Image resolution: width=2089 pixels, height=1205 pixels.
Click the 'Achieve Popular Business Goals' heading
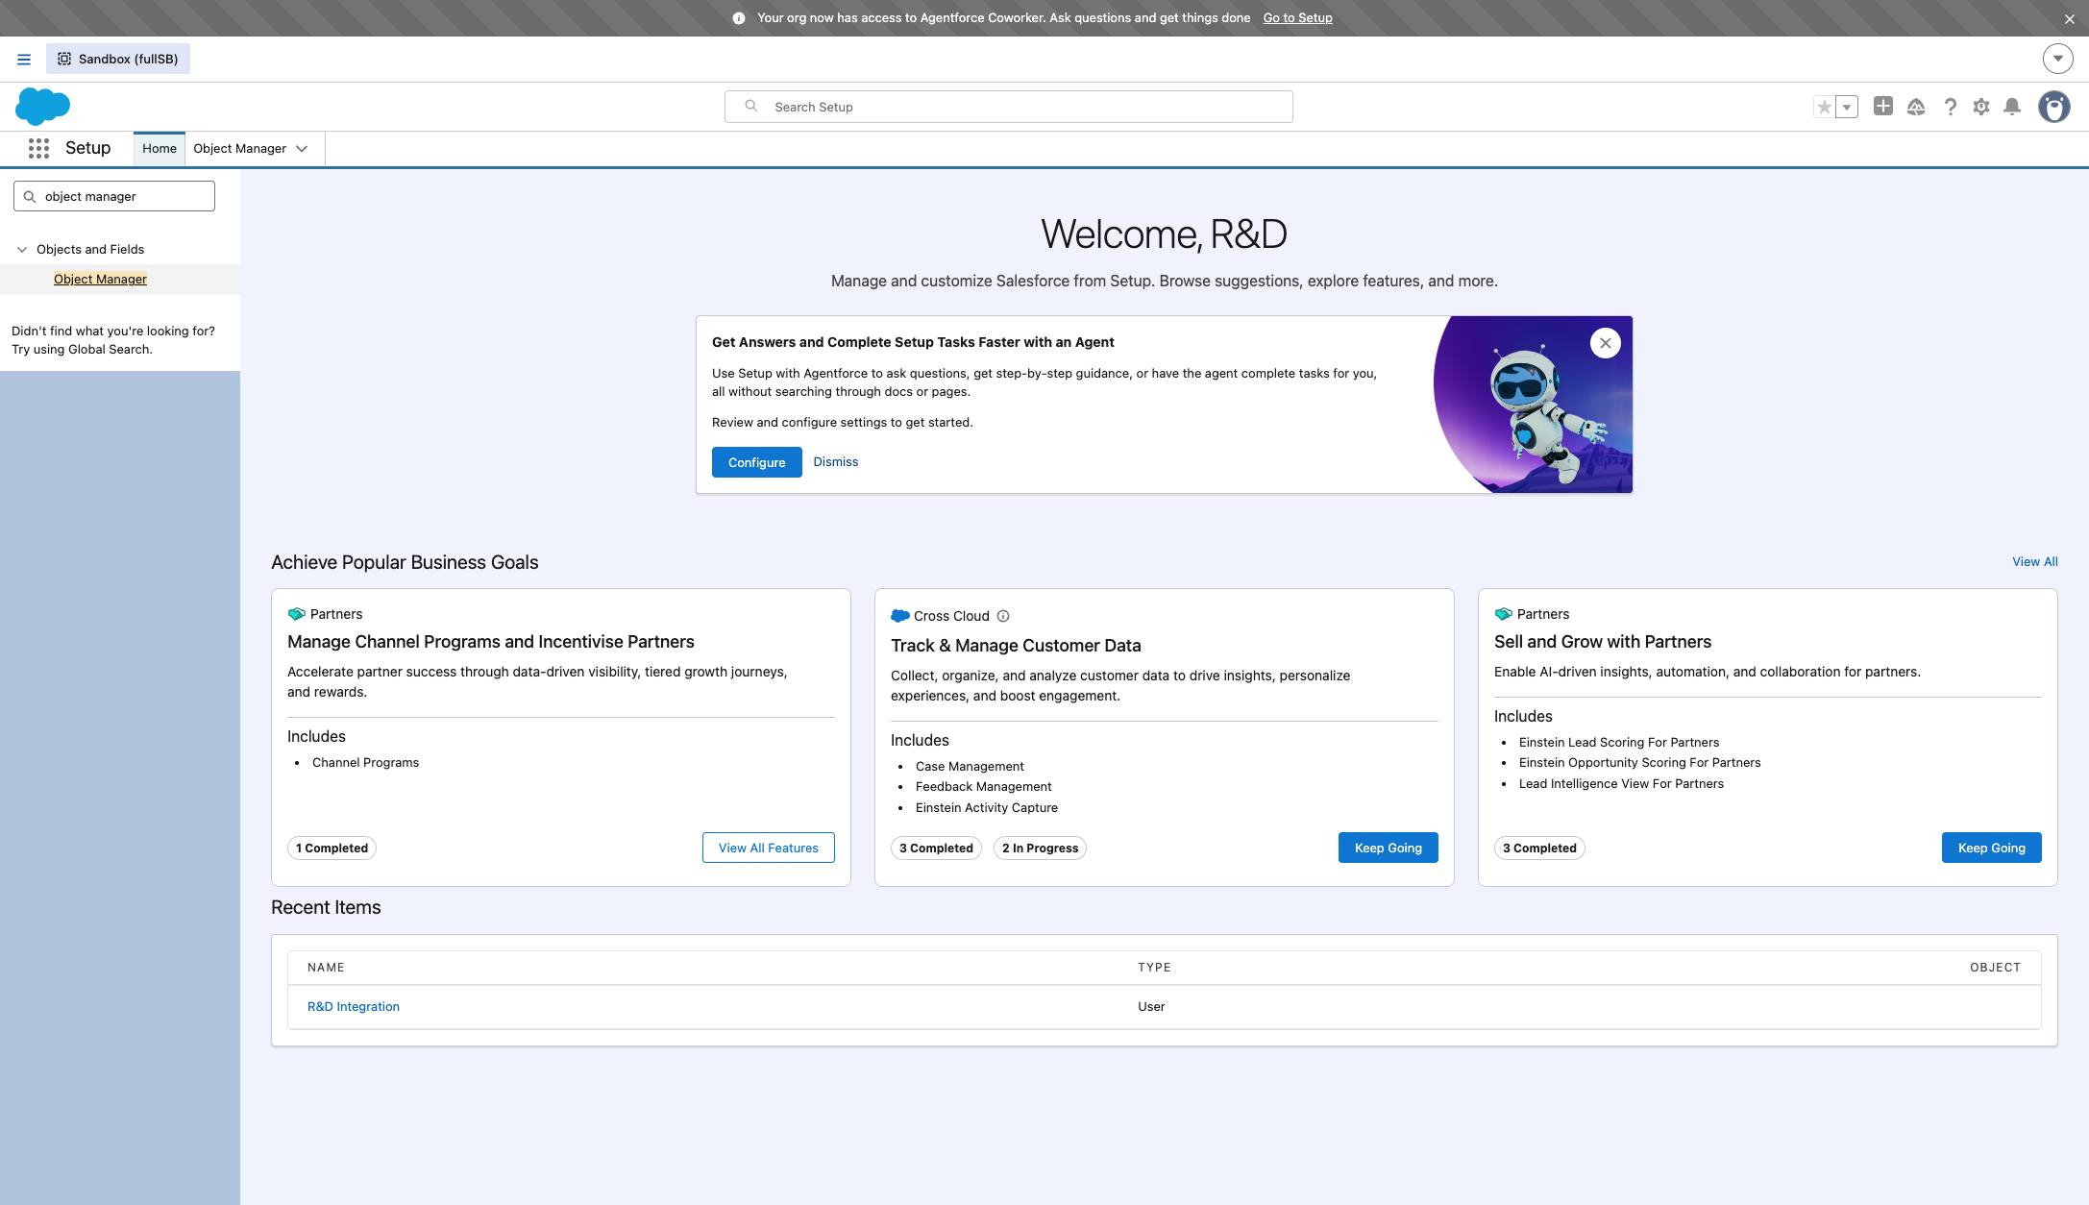pyautogui.click(x=405, y=562)
